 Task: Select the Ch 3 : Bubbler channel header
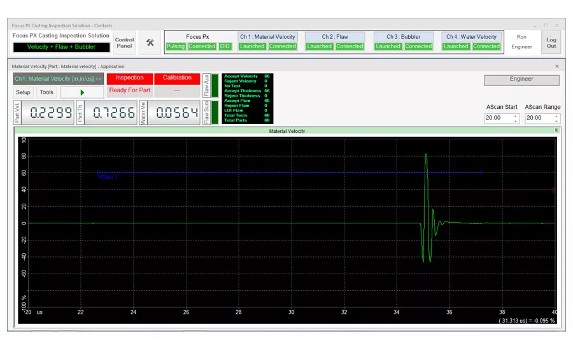(404, 36)
